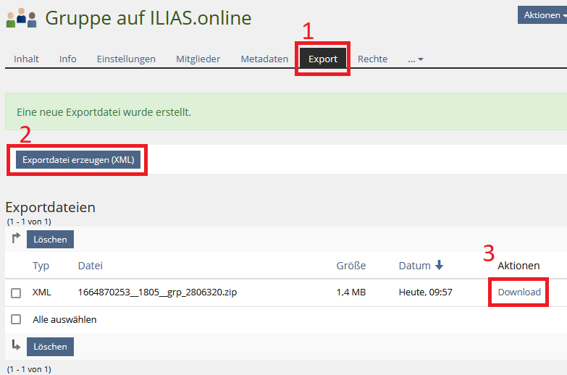Click the bottom selection arrow icon beside Löschen
This screenshot has height=375, width=567.
point(16,345)
